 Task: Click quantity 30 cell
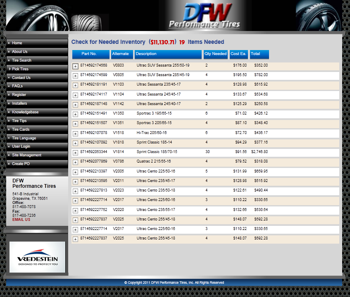[x=207, y=152]
